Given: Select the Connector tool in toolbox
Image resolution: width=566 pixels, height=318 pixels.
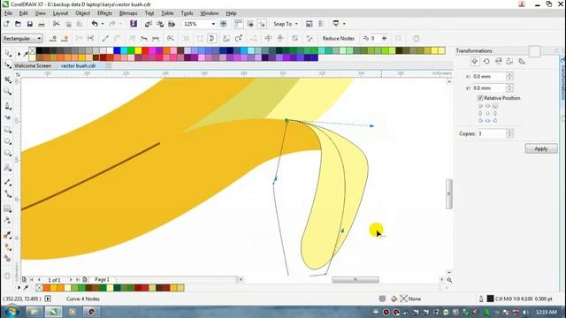Looking at the screenshot, I should point(8,194).
